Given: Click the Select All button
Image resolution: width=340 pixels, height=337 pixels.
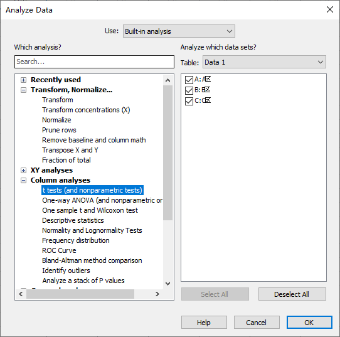Looking at the screenshot, I should pos(215,294).
